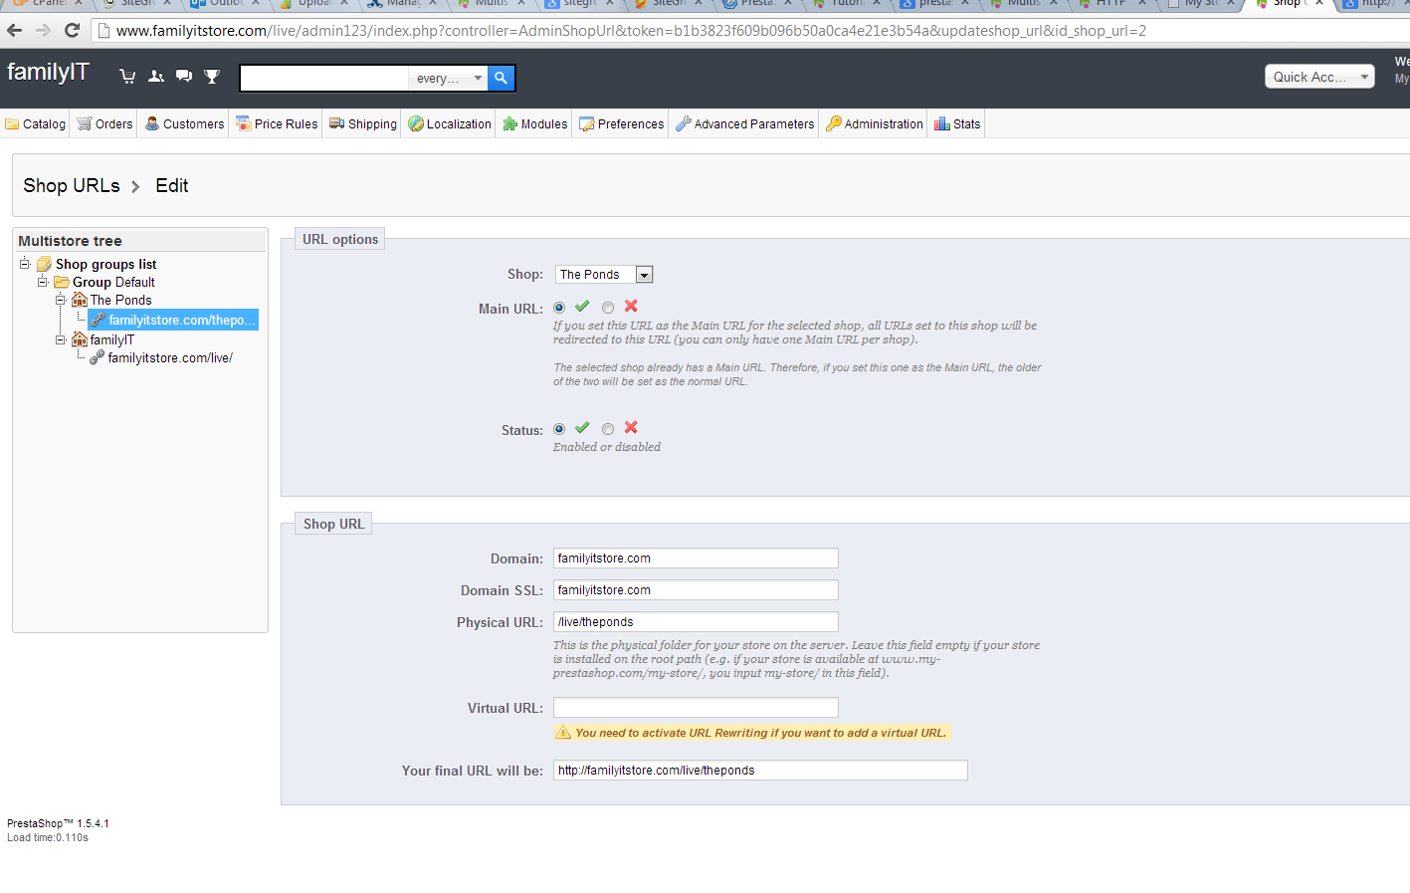Click the Advanced Parameters wrench icon
The height and width of the screenshot is (893, 1410).
point(684,124)
